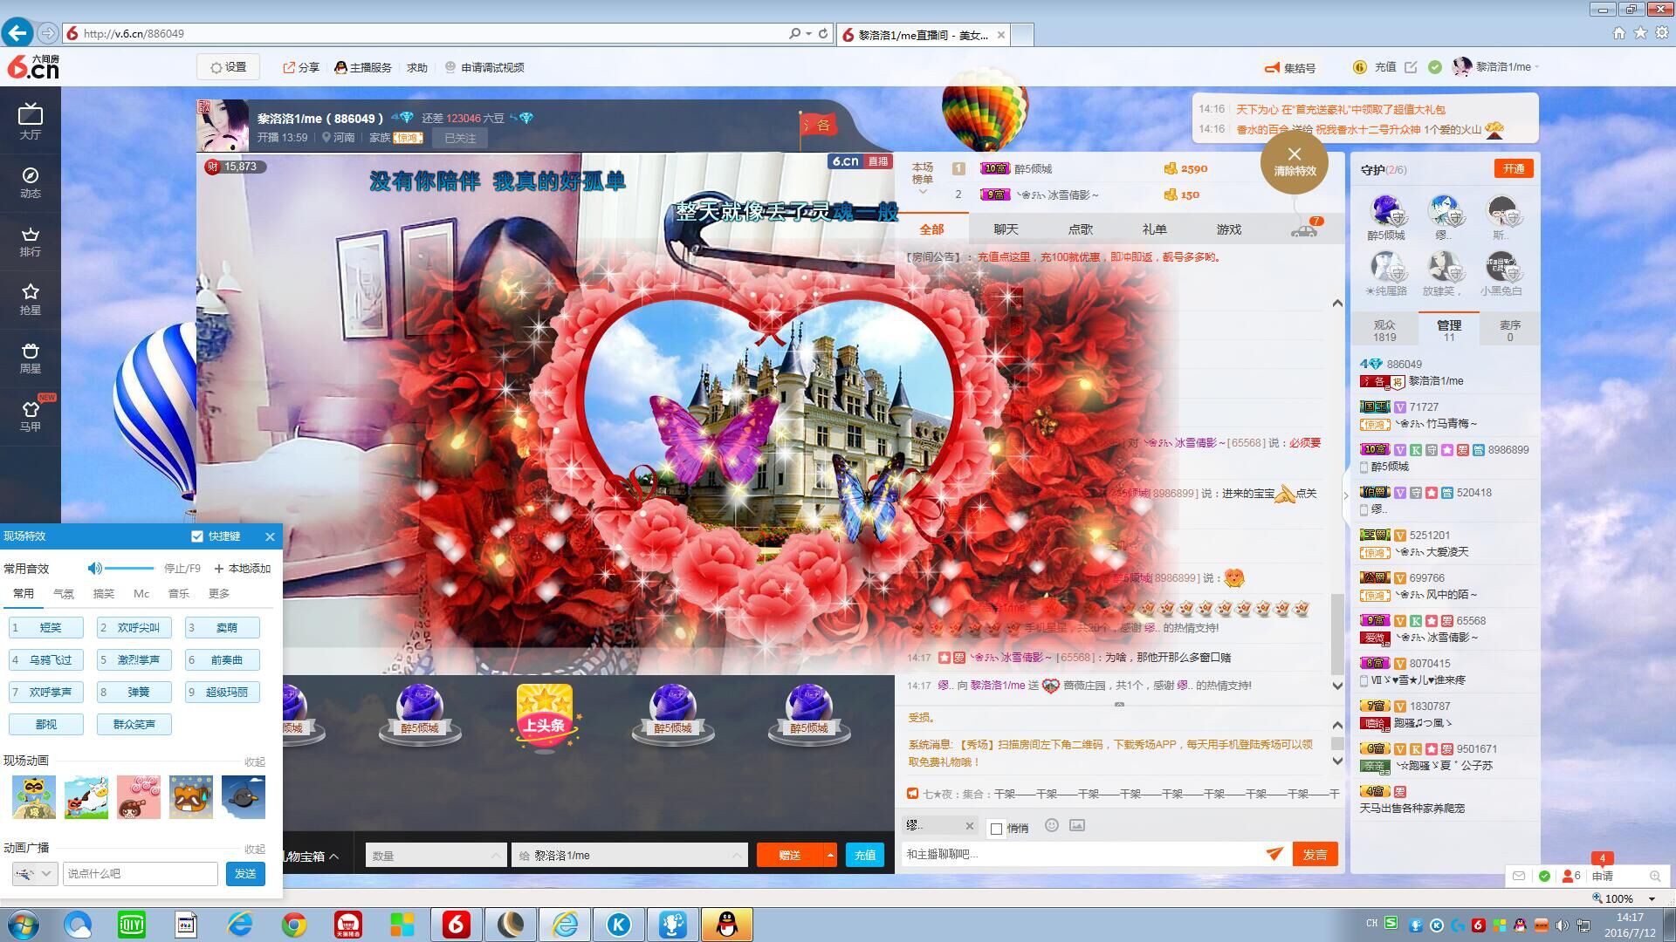Open the 抢星 star sidebar icon
This screenshot has height=942, width=1676.
point(31,298)
